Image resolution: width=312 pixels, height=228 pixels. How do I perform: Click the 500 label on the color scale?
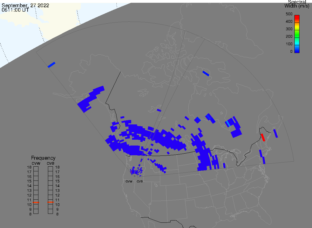[289, 14]
